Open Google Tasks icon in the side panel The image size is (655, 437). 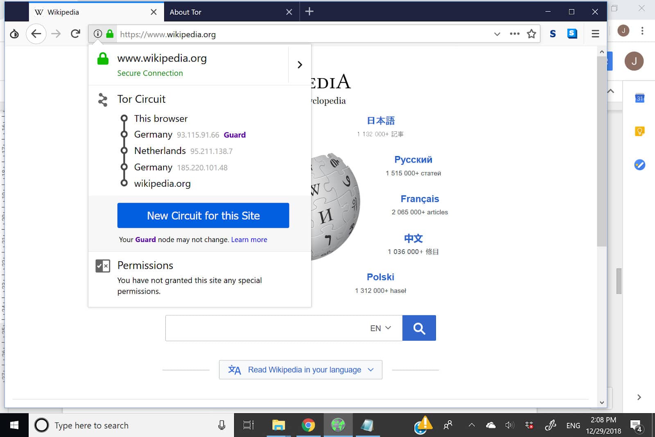639,165
